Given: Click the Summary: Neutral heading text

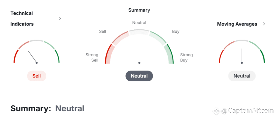Looking at the screenshot, I should point(47,109).
